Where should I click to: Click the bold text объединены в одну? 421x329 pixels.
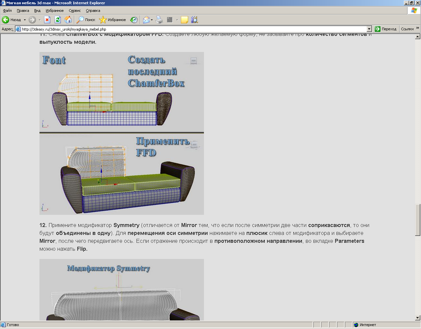[x=83, y=233]
